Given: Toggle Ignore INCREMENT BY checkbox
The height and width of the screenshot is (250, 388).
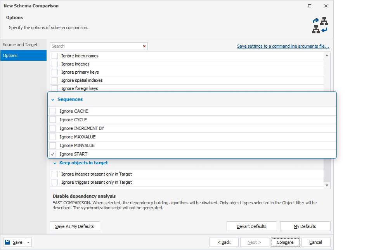Looking at the screenshot, I should (53, 128).
